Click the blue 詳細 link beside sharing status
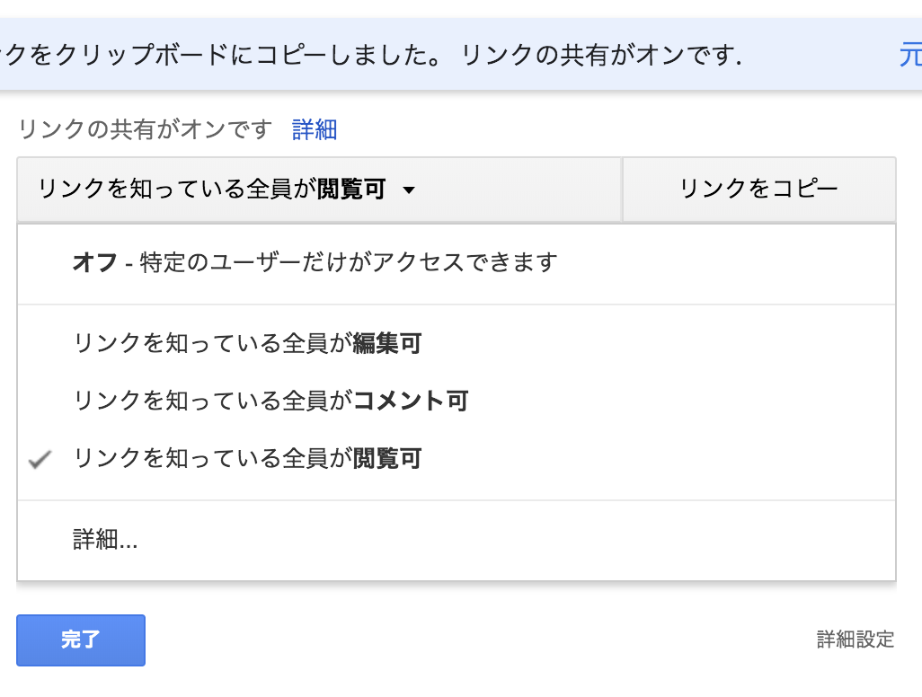 315,130
